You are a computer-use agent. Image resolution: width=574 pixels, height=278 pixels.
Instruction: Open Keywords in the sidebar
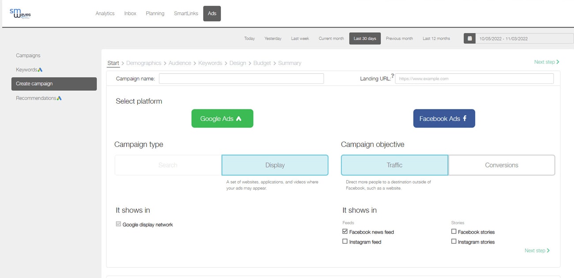pos(26,70)
